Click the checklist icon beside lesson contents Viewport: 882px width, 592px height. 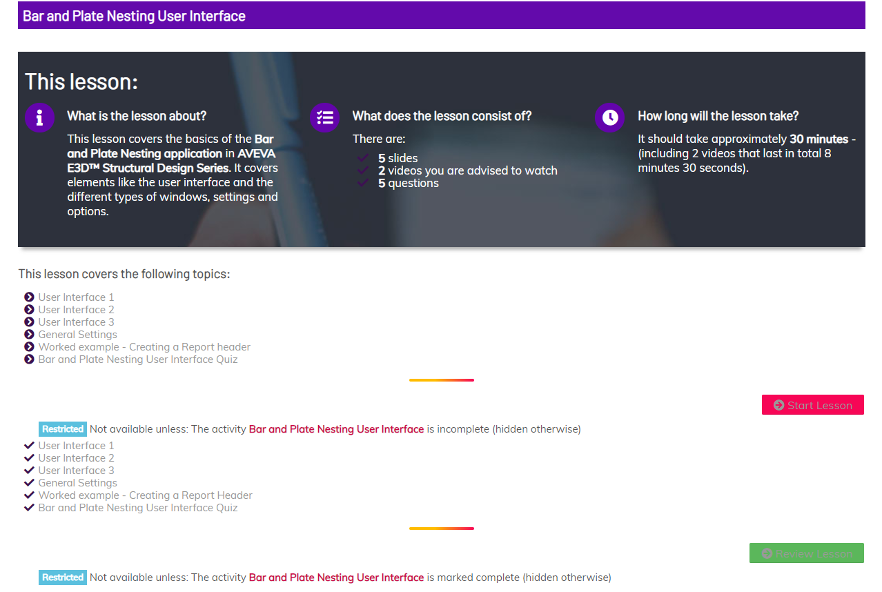tap(324, 117)
